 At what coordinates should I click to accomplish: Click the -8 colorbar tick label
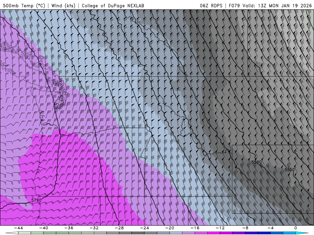click(245, 228)
